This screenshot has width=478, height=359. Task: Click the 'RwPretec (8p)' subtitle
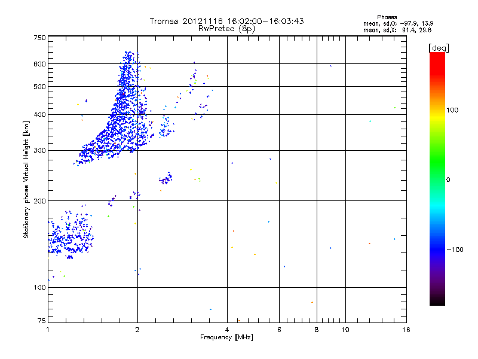click(226, 29)
